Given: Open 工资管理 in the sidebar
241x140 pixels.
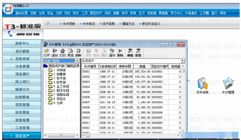Looking at the screenshot, I should (22, 128).
